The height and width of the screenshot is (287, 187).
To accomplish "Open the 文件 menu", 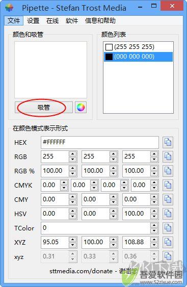I will [x=14, y=20].
